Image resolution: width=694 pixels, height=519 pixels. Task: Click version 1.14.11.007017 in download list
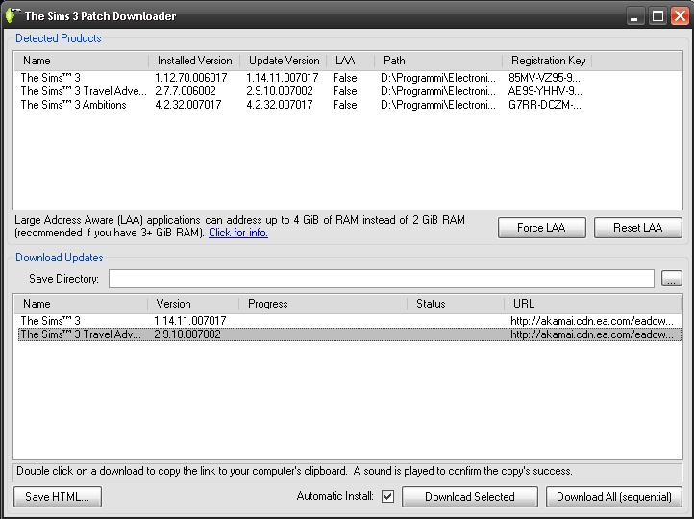tap(190, 321)
